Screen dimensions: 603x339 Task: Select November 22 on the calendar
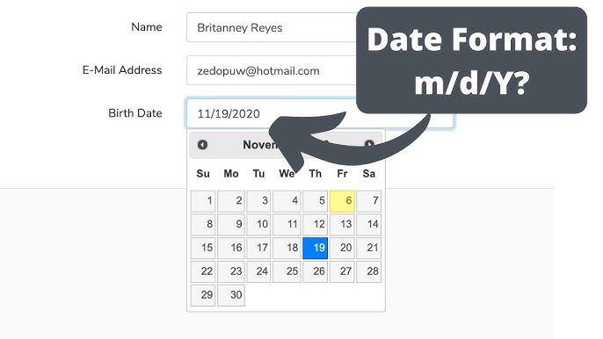(x=203, y=271)
